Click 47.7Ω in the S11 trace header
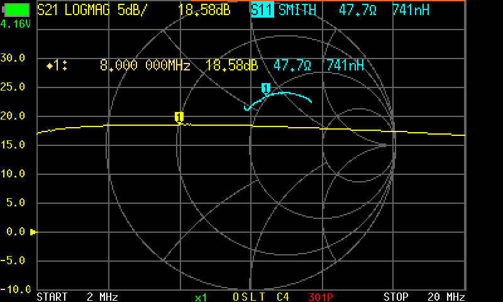Viewport: 503px width, 302px height. [358, 10]
